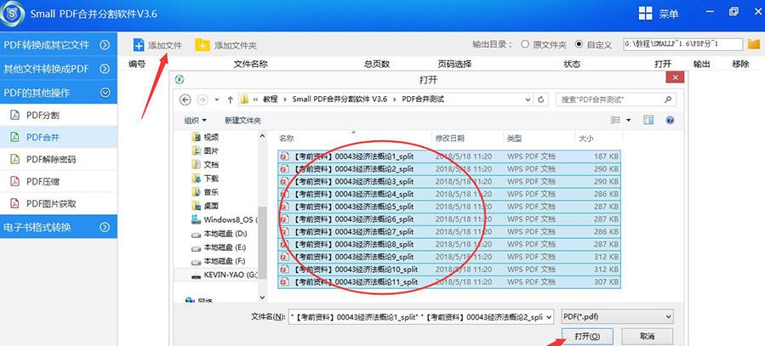Click 教程 in the breadcrumb path
The image size is (765, 346).
pos(271,99)
